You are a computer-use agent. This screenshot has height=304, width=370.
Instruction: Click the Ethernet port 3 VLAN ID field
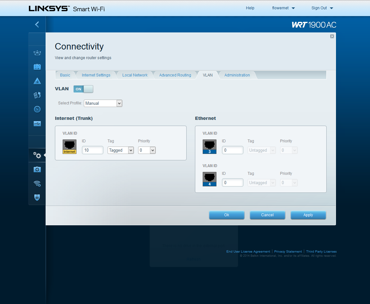pyautogui.click(x=233, y=150)
